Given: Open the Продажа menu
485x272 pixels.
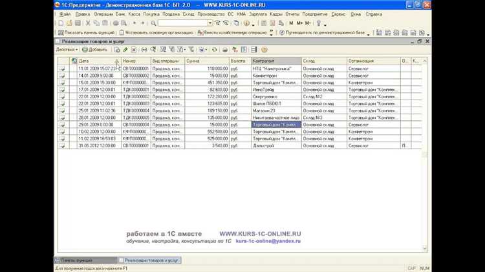Looking at the screenshot, I should pos(171,14).
